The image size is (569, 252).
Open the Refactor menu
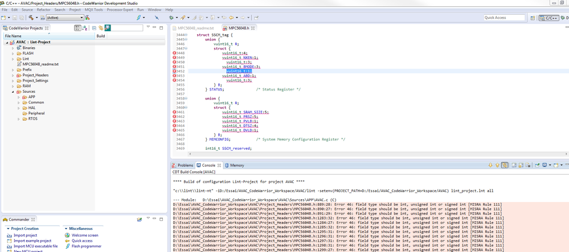coord(43,10)
